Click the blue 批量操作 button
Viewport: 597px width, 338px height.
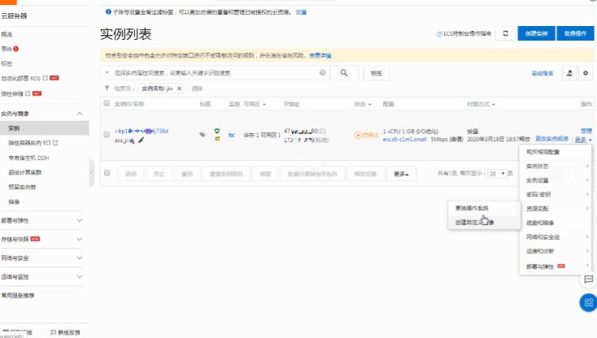point(575,33)
